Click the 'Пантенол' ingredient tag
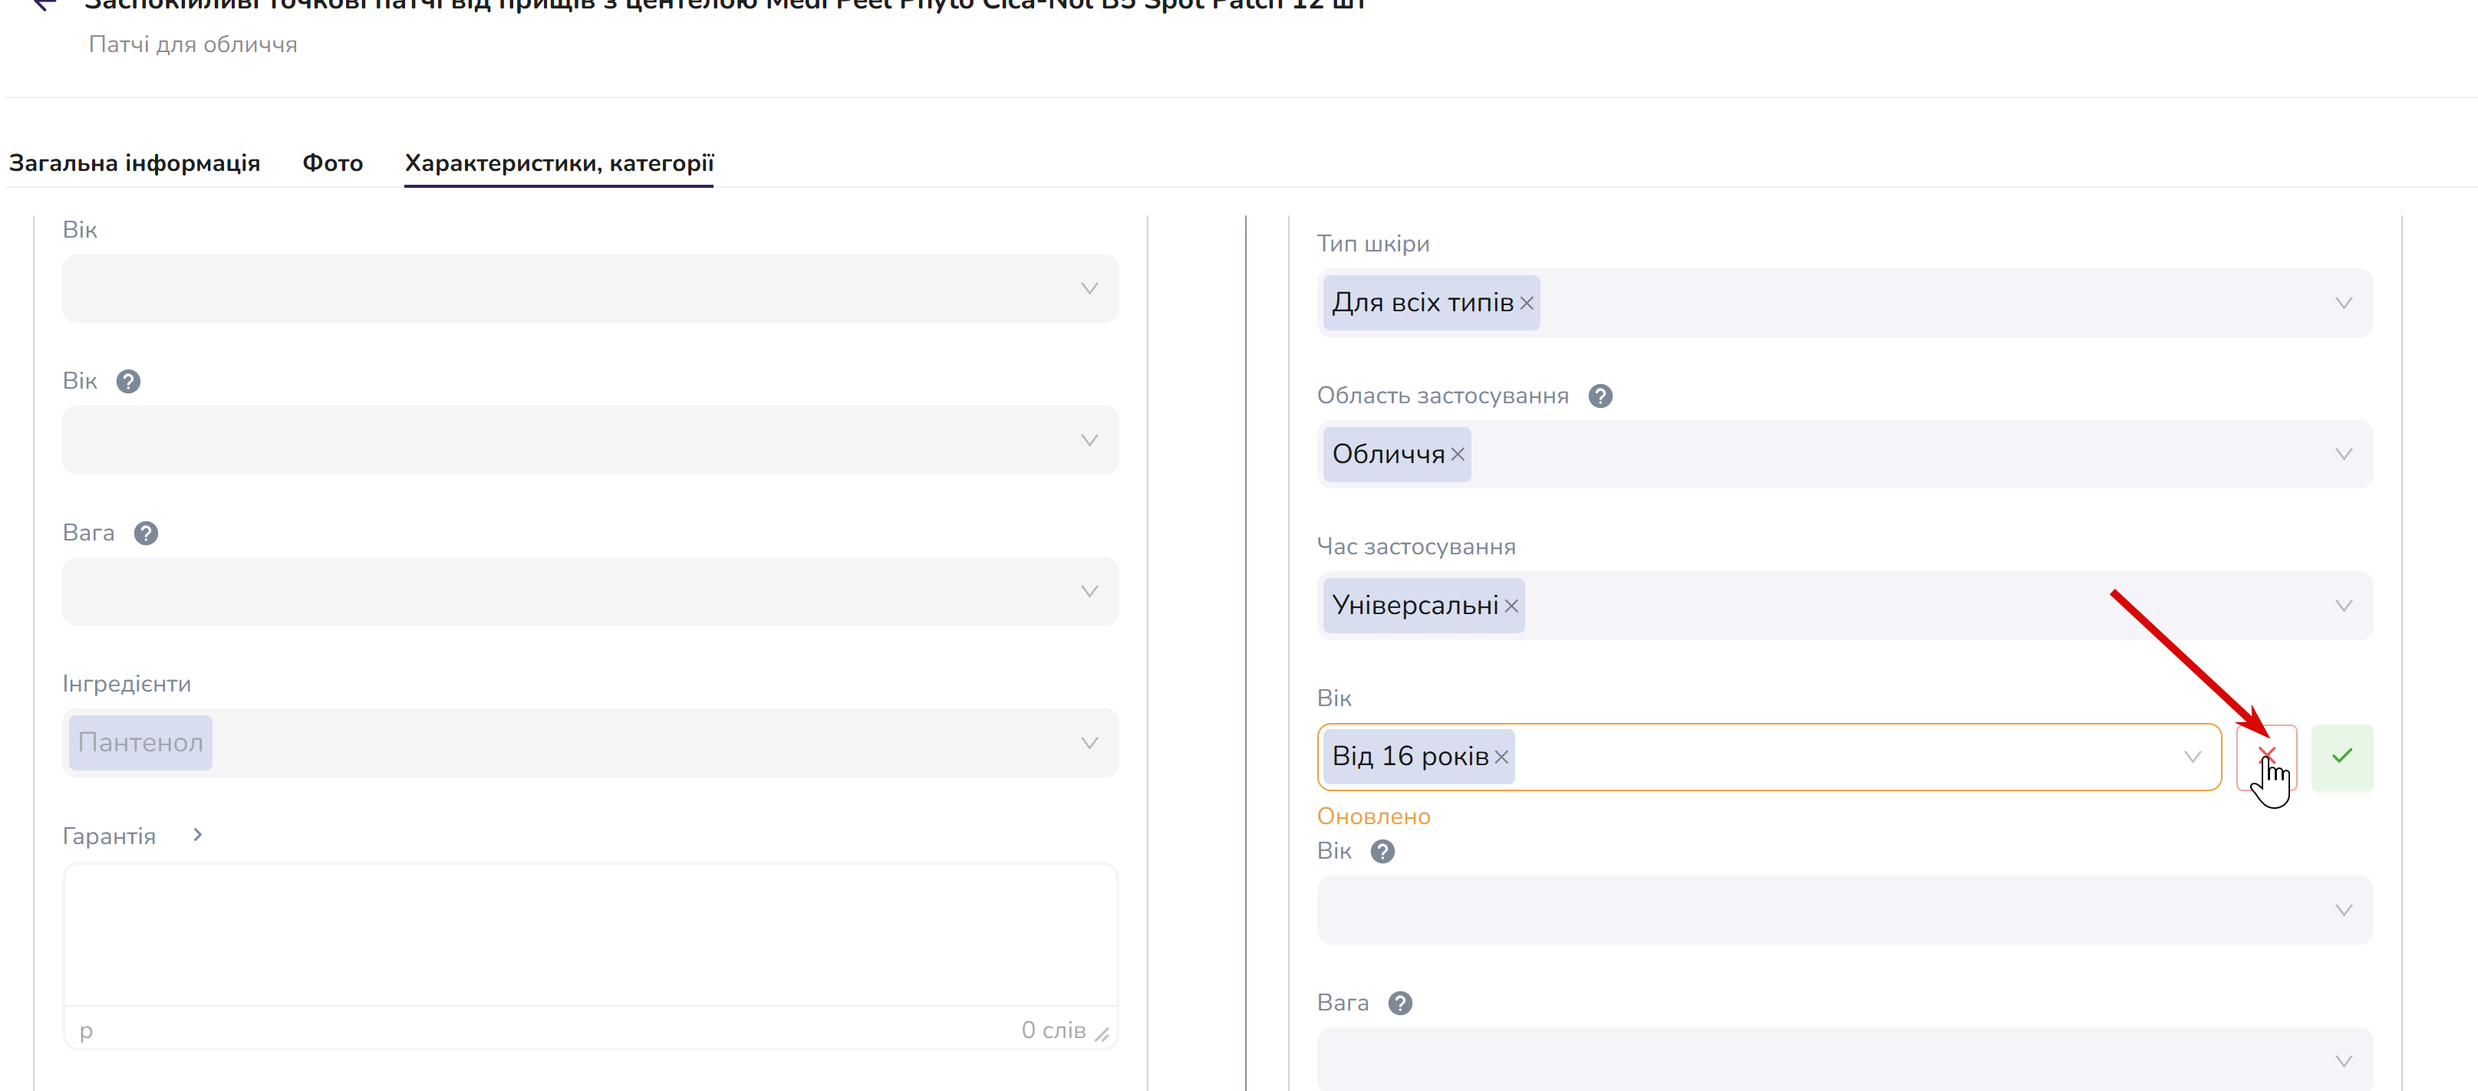This screenshot has height=1091, width=2478. pos(140,743)
